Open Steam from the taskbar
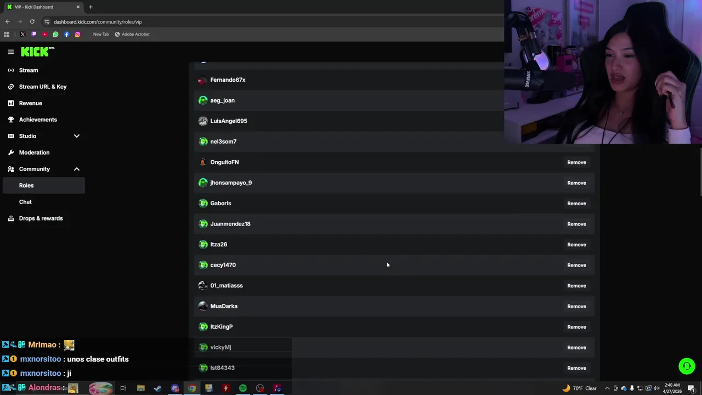702x395 pixels. click(157, 388)
